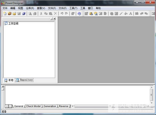Minimize the PowerDesigner window
This screenshot has height=115, width=156.
(137, 2)
